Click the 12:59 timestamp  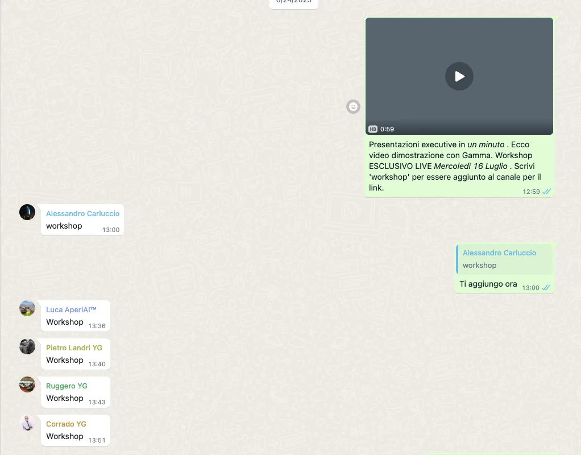pos(531,192)
